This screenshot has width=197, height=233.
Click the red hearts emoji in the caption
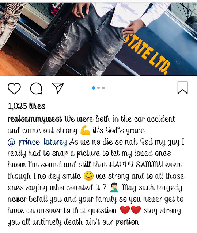130,210
